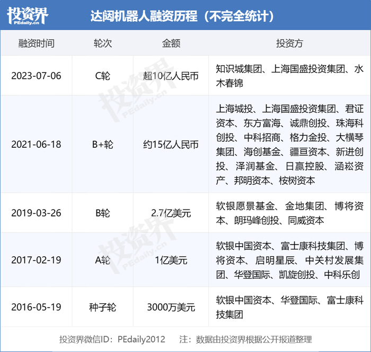371x352 pixels.
Task: Select the A轮 round cell
Action: pos(103,260)
